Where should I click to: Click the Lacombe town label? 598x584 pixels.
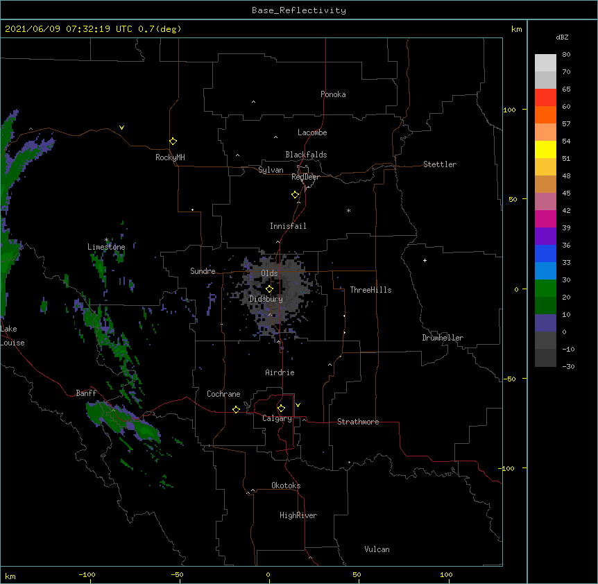pyautogui.click(x=312, y=132)
